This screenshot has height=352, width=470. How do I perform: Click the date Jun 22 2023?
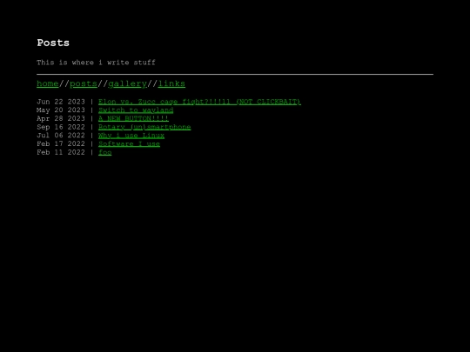point(61,102)
